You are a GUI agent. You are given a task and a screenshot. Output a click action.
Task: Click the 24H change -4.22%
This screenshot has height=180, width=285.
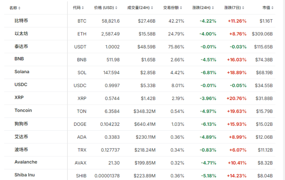click(x=208, y=21)
